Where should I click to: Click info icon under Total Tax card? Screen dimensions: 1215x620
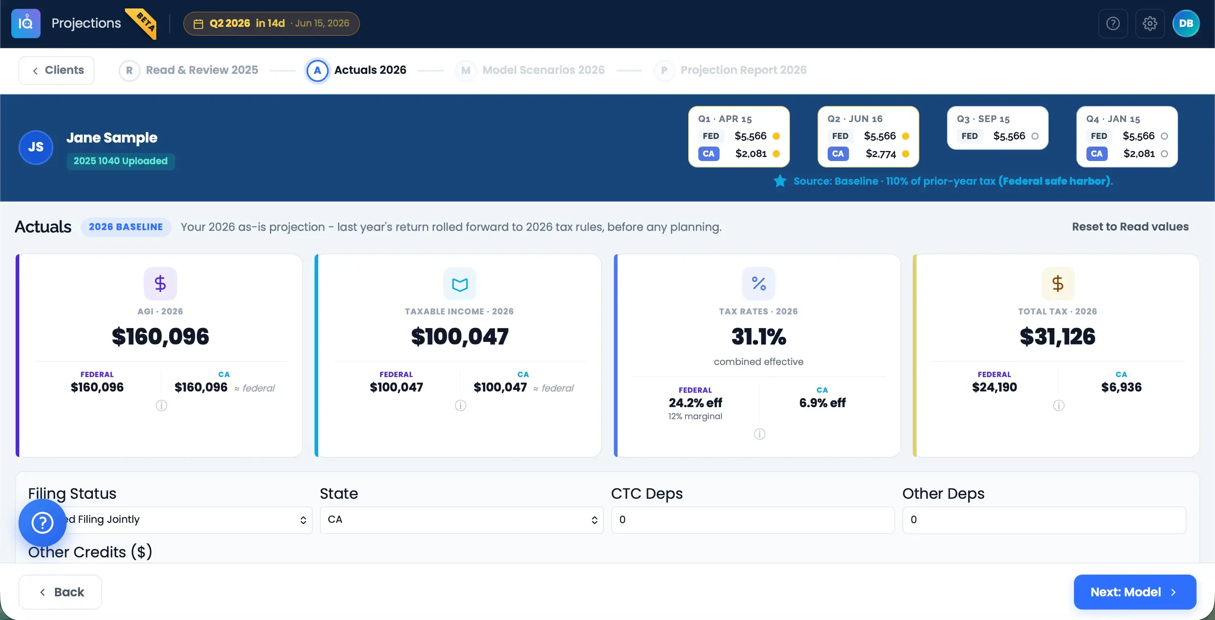[x=1058, y=406]
